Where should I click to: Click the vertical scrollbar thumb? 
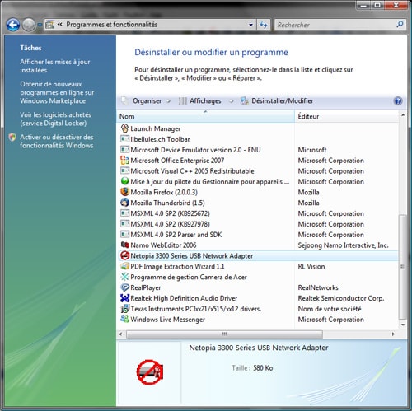pos(403,267)
